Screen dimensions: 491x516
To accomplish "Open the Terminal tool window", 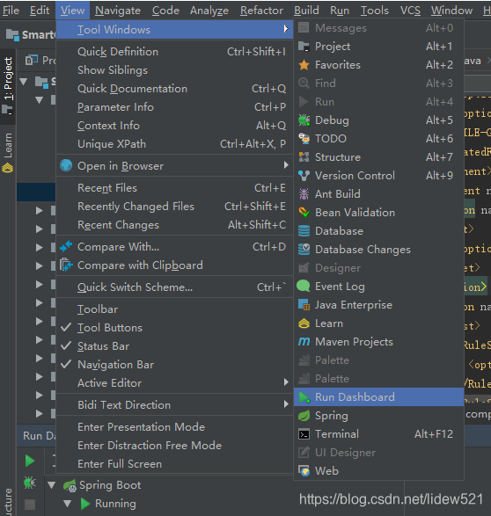I will [x=378, y=434].
